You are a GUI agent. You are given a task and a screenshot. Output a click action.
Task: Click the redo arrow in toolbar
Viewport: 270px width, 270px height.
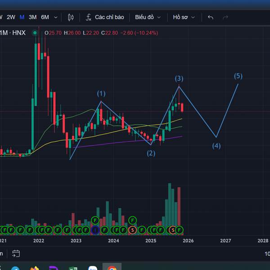(225, 17)
